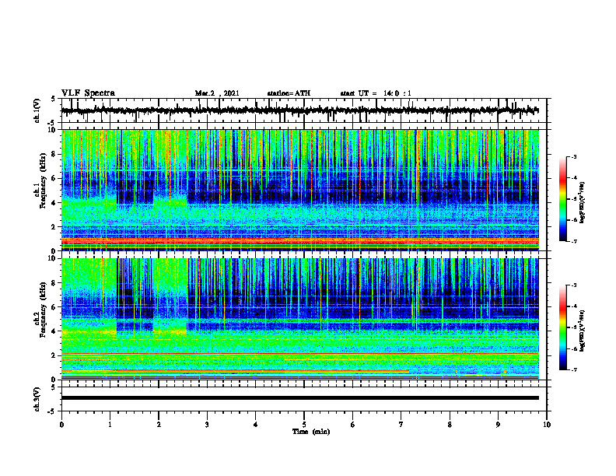Click the ch.1 spectrogram color bar
Viewport: 616px width, 476px height.
[x=562, y=199]
